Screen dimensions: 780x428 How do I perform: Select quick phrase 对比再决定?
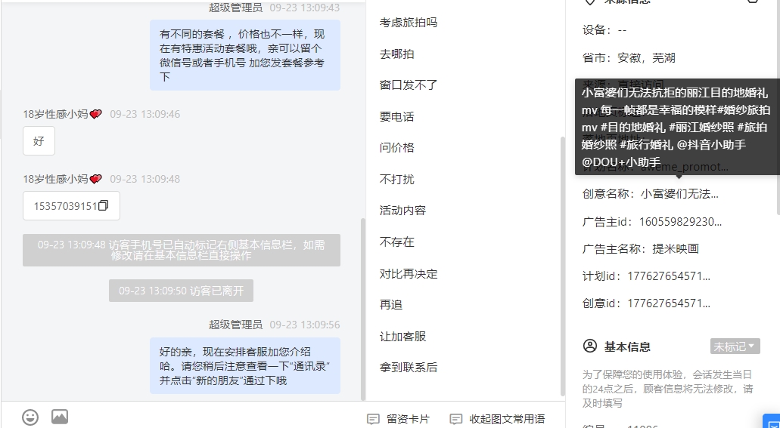pyautogui.click(x=409, y=273)
